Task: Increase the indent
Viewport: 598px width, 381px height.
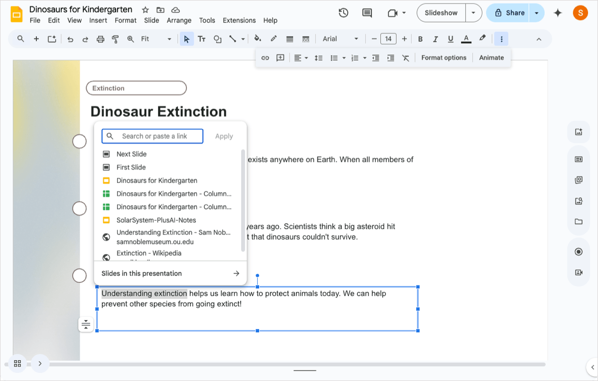Action: click(x=391, y=58)
